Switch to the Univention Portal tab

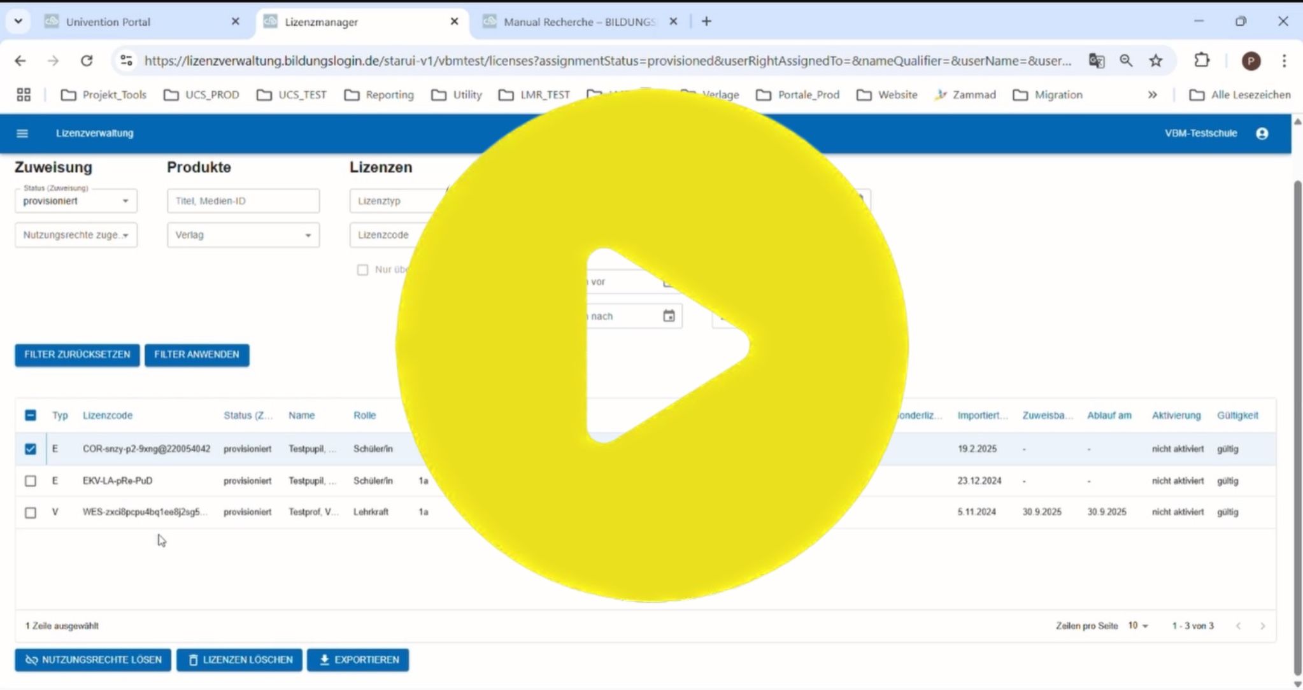tap(108, 22)
